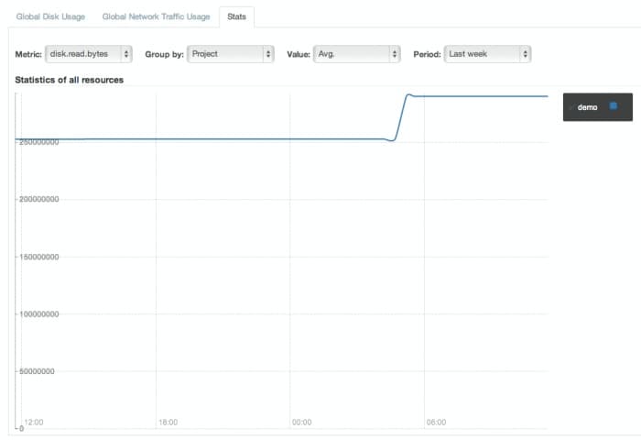Click the 'Statistics of all resources' heading
641x440 pixels.
click(x=70, y=80)
